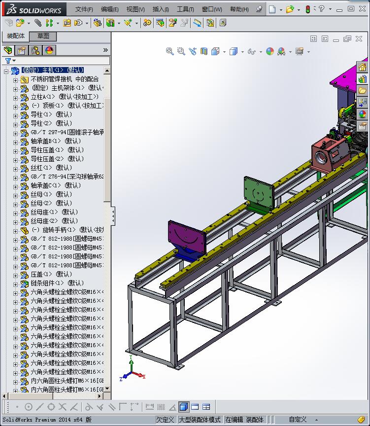This screenshot has height=426, width=370.
Task: Click the tag icon in the status bar
Action: click(x=361, y=420)
